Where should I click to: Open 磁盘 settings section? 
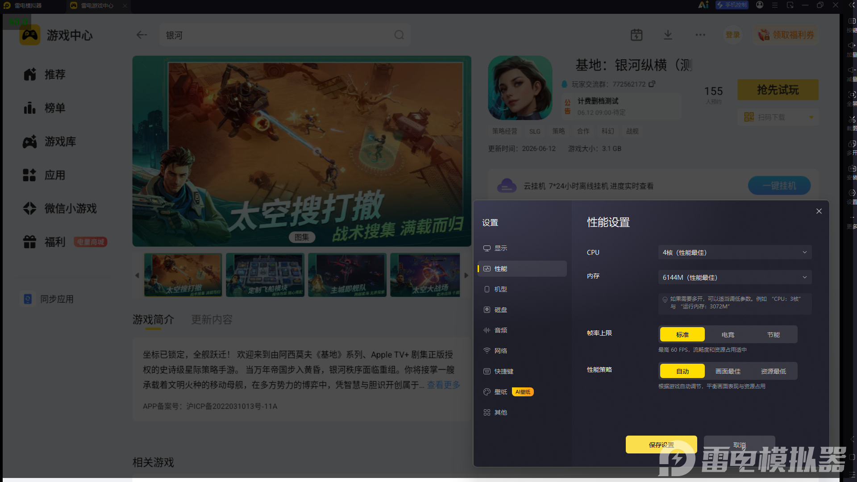pyautogui.click(x=522, y=310)
